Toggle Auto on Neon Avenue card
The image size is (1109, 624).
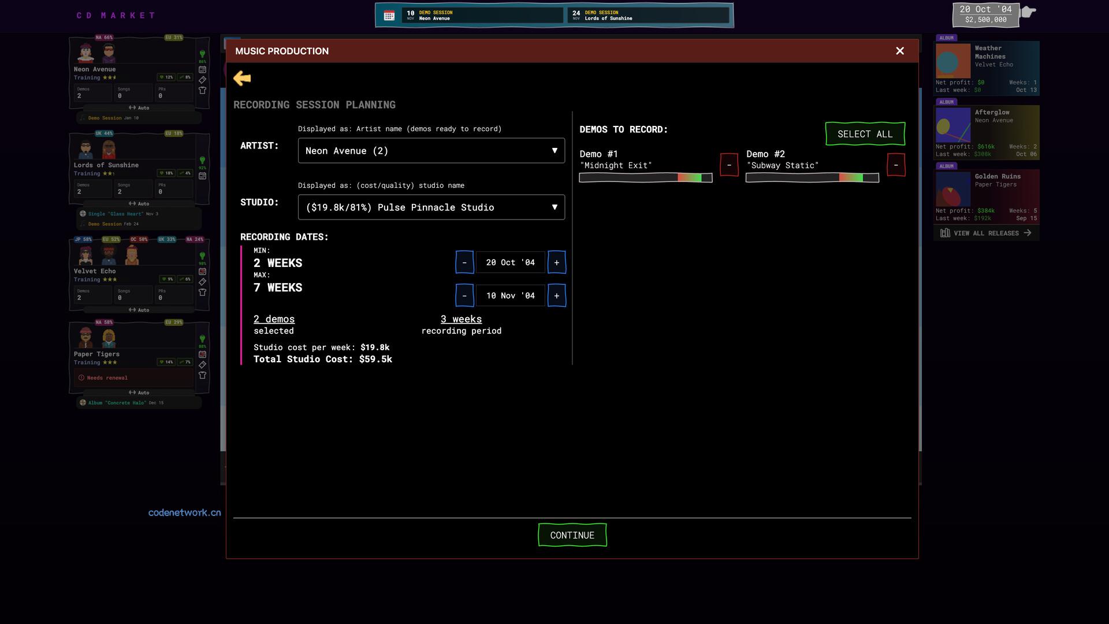click(x=139, y=108)
